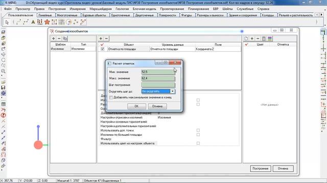327x183 pixels.
Task: Open the Геология menu
Action: pos(122,9)
